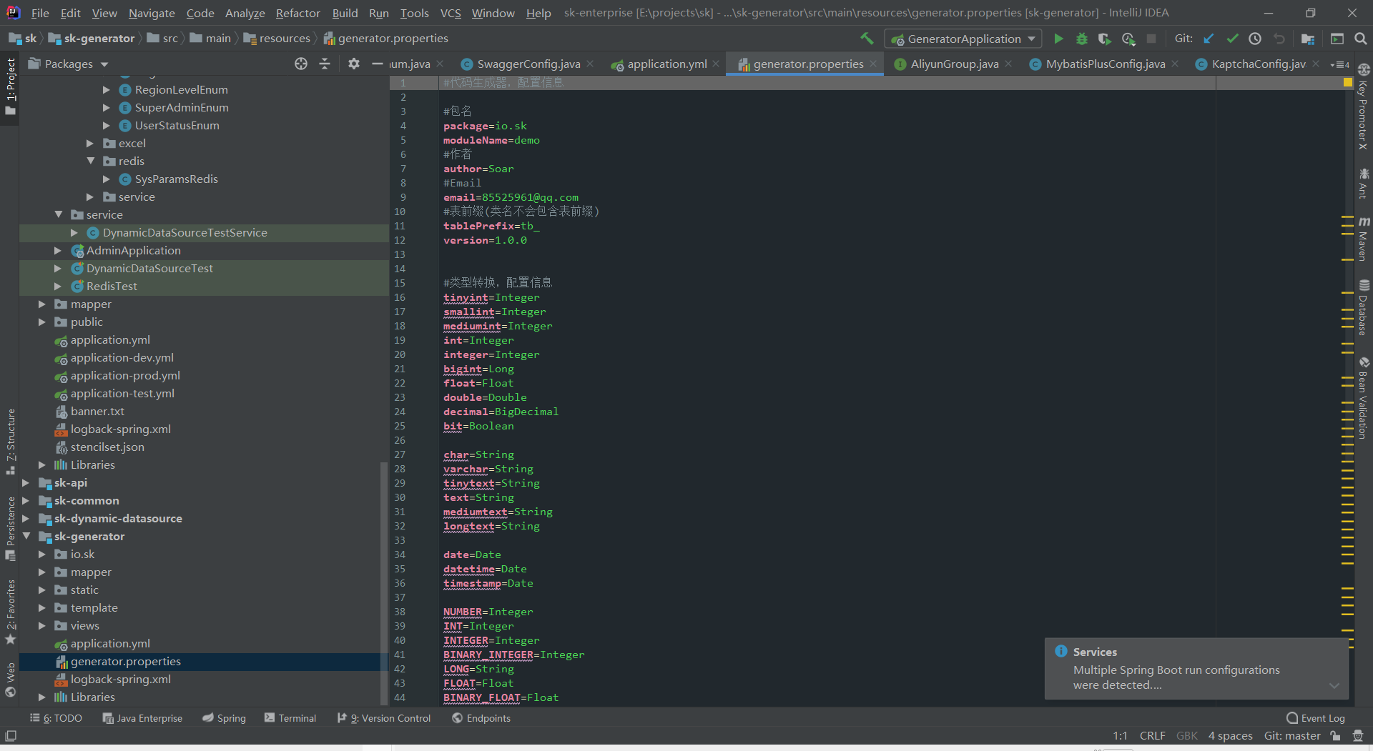Run GeneratorApplication with the green play button
1373x751 pixels.
click(1058, 39)
